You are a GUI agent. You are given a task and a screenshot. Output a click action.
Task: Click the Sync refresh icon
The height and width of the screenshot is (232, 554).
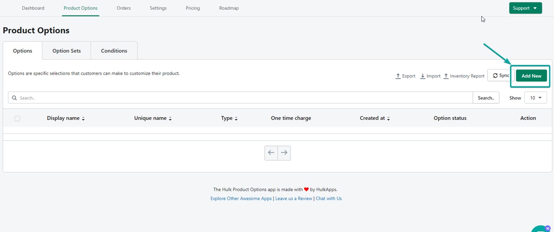click(495, 76)
